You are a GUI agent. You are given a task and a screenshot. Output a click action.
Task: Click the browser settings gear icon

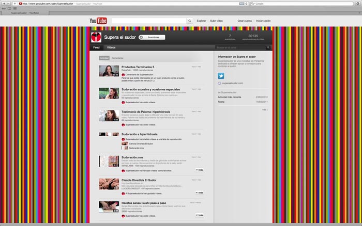(358, 4)
